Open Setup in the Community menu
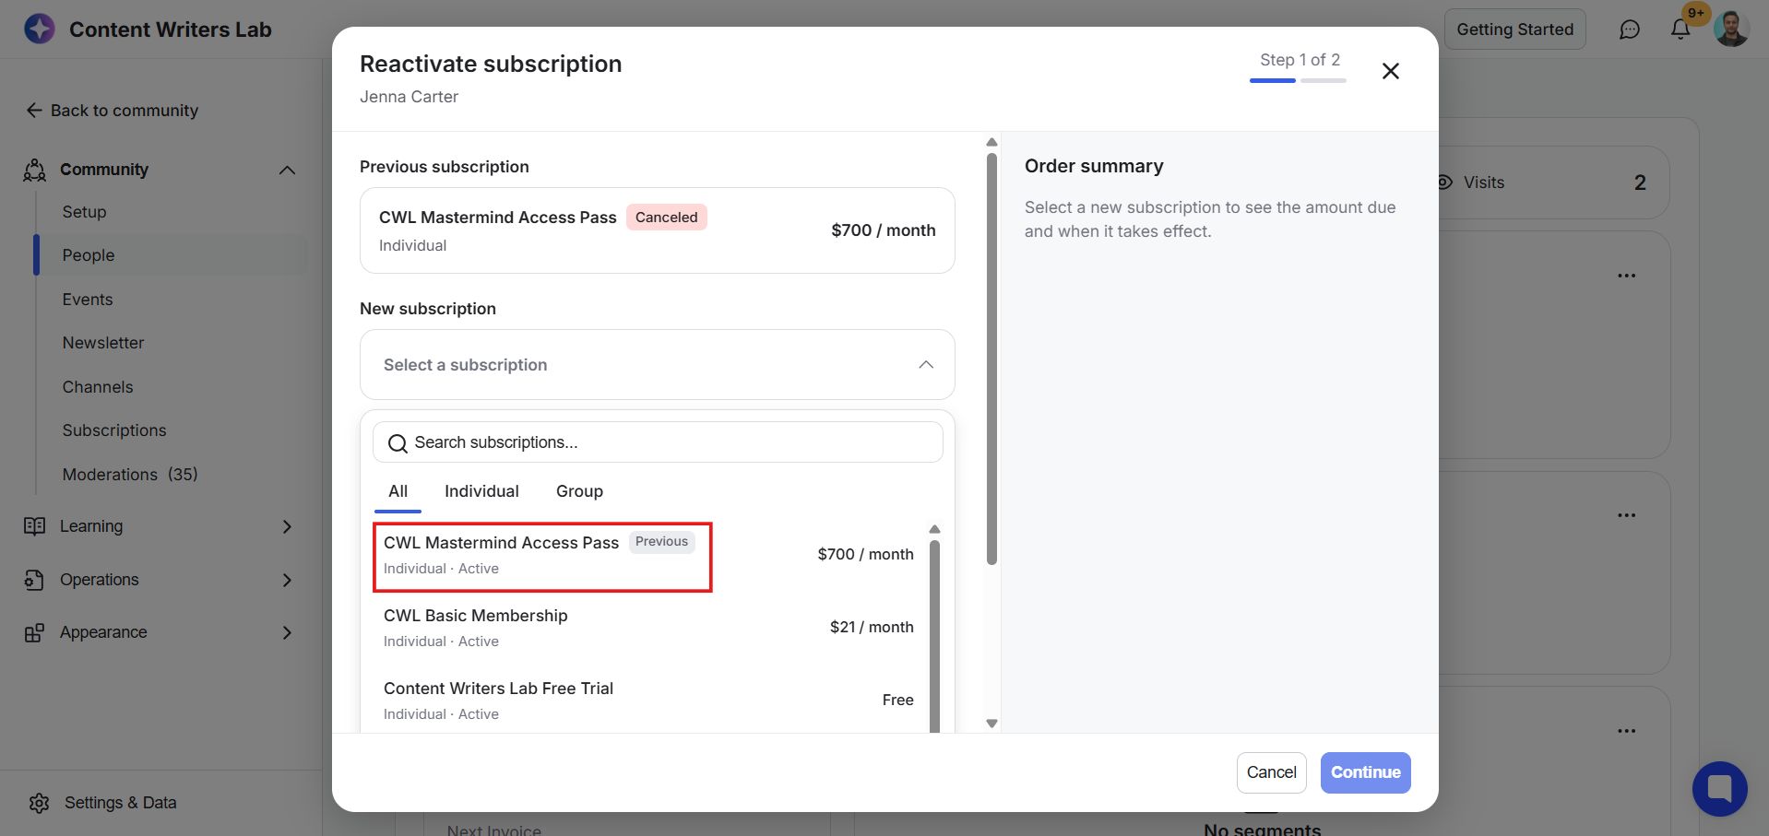Viewport: 1769px width, 836px height. [84, 212]
